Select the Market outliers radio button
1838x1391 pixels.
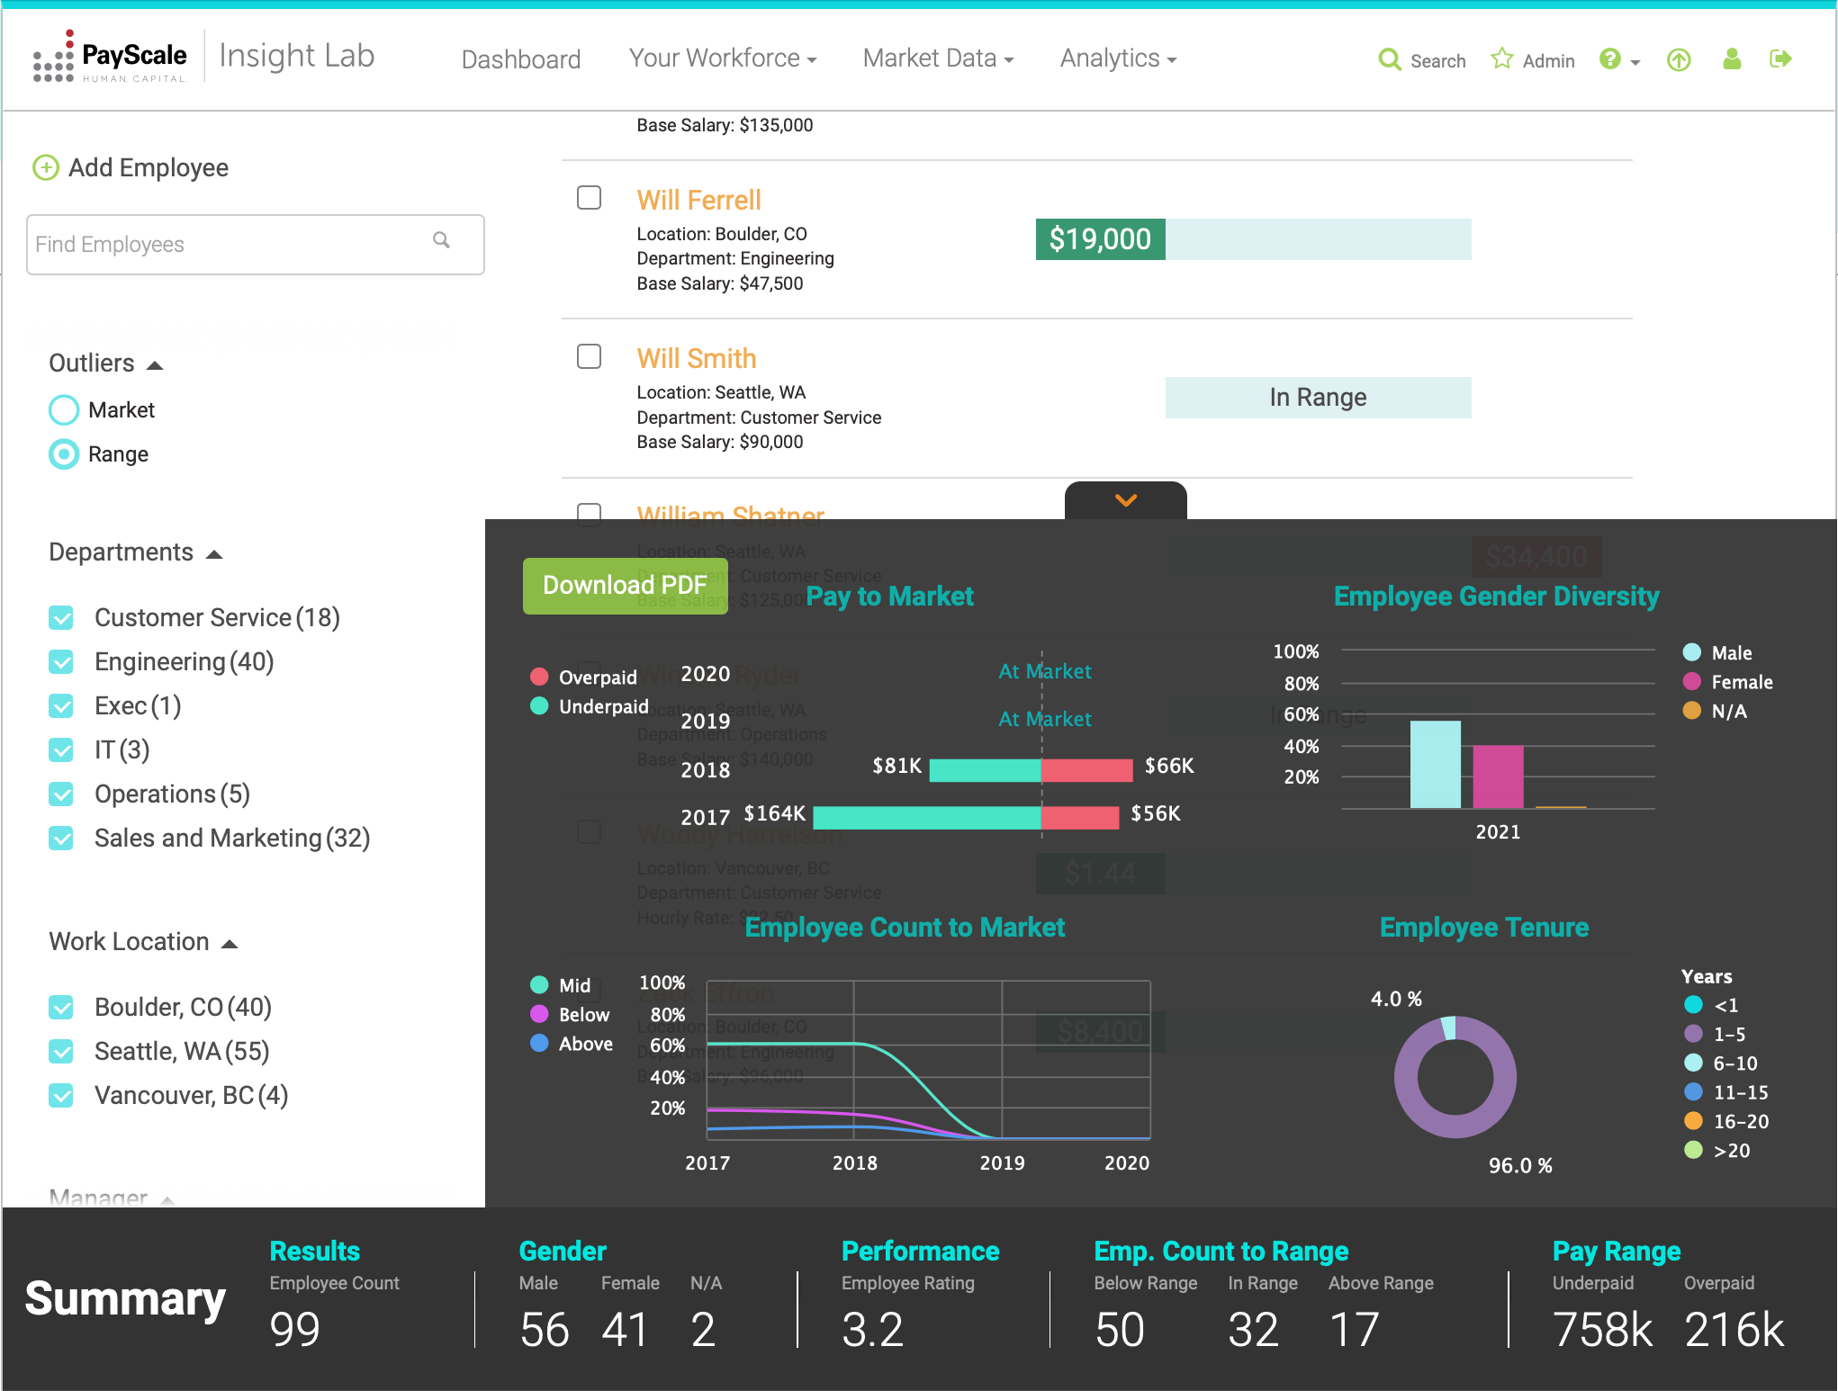tap(64, 410)
